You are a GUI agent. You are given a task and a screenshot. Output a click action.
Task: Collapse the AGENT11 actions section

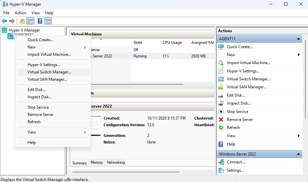tap(298, 39)
